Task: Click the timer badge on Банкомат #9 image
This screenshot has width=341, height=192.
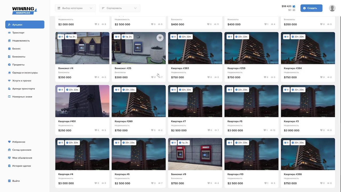Action: point(183,143)
